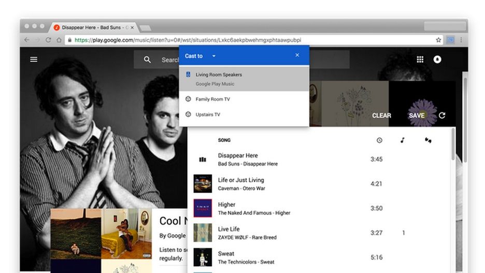Open the Google apps grid
Screen dimensions: 485x273
[x=420, y=60]
